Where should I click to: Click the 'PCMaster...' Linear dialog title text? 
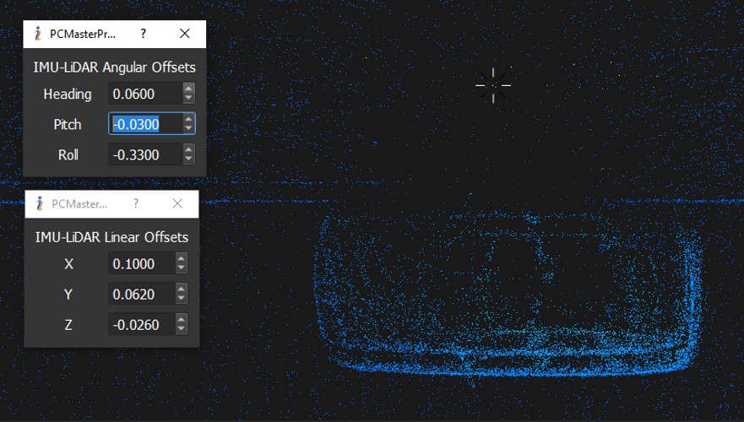pyautogui.click(x=79, y=204)
